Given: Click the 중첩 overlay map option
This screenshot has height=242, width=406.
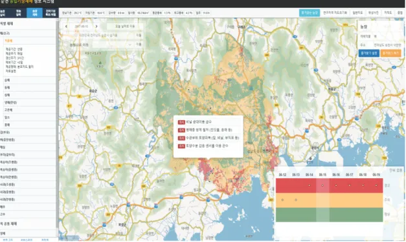Looking at the screenshot, I should coord(400,13).
